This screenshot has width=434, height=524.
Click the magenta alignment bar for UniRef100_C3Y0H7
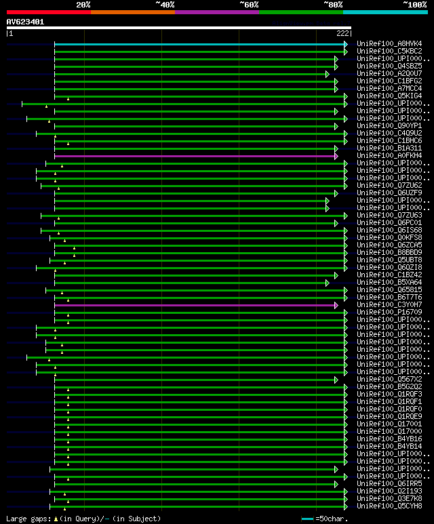pyautogui.click(x=195, y=305)
